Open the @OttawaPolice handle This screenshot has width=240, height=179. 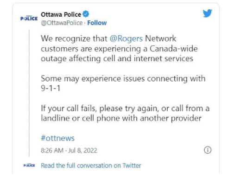point(62,23)
